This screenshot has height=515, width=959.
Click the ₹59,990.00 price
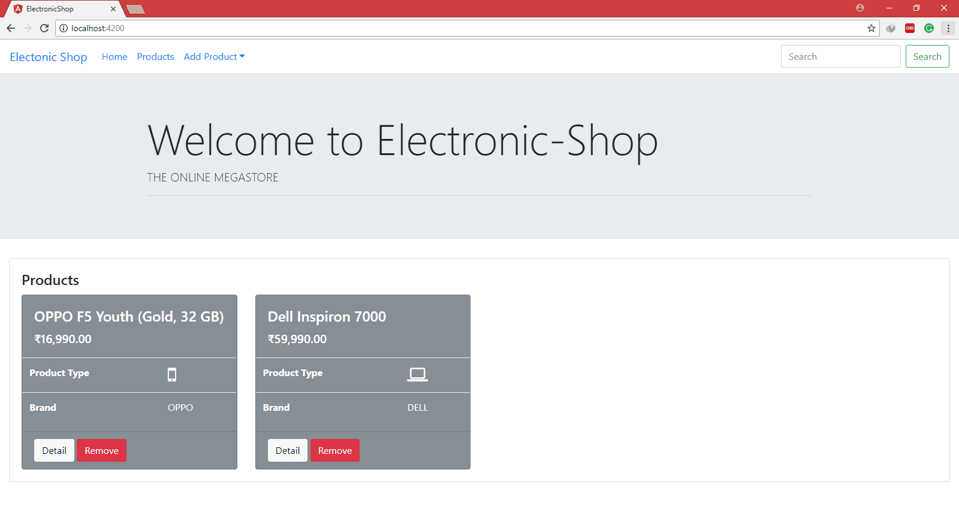[x=297, y=339]
